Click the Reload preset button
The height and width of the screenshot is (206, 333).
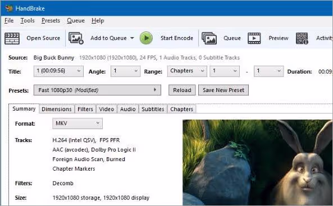(182, 90)
